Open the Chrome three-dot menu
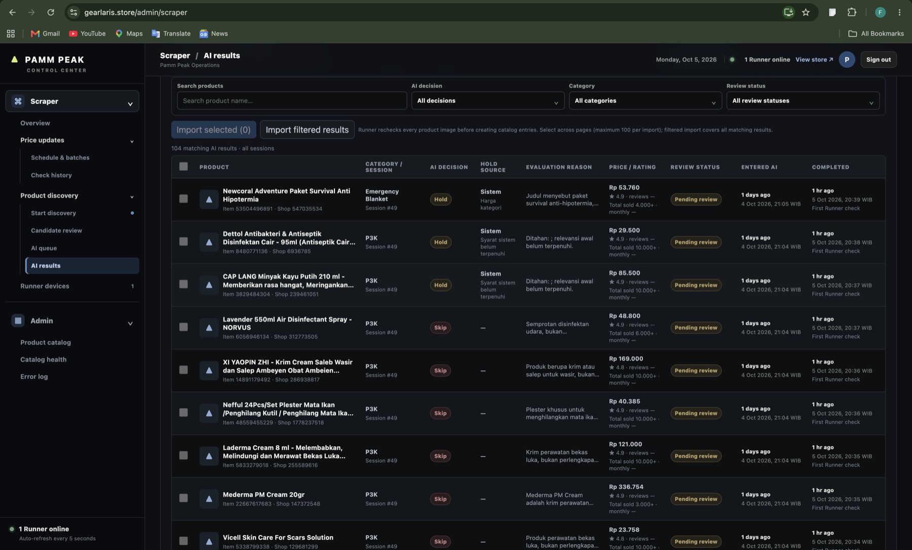Screen dimensions: 912x550 [x=899, y=12]
